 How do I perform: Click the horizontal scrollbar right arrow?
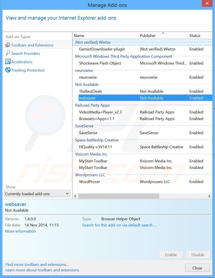209,196
